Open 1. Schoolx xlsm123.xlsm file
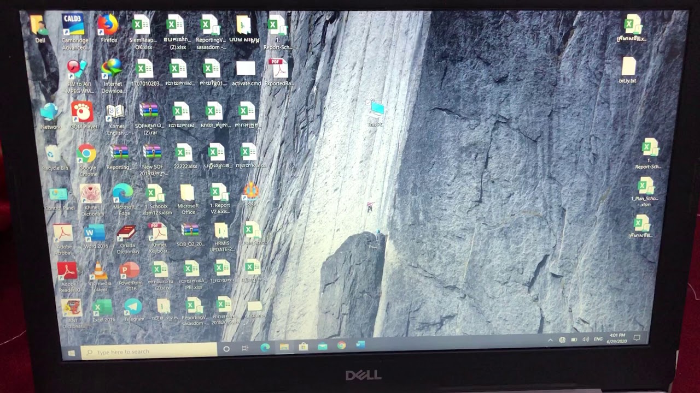Viewport: 700px width, 393px height. (156, 200)
